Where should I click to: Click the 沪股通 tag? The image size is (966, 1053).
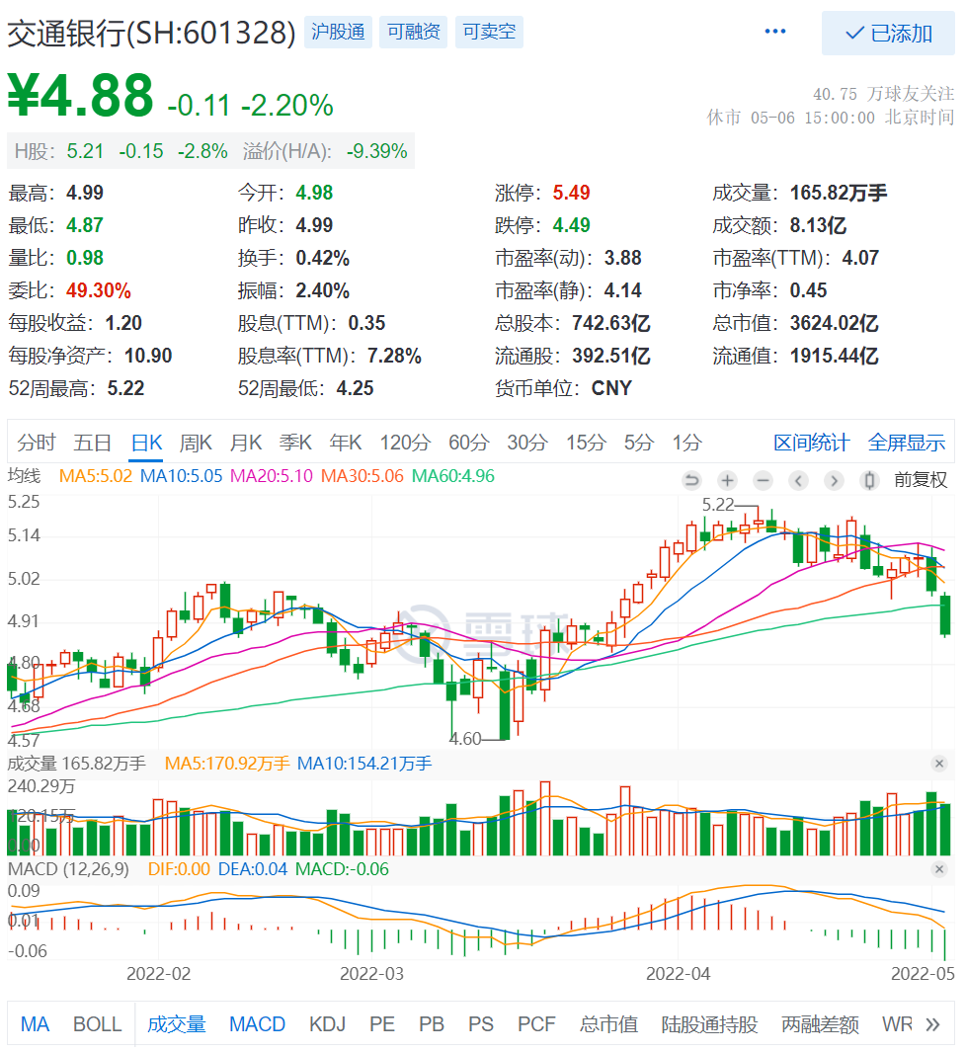click(x=338, y=32)
